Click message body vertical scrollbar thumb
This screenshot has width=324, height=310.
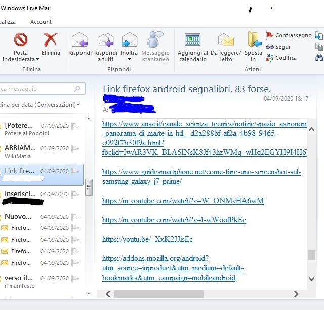click(x=312, y=255)
